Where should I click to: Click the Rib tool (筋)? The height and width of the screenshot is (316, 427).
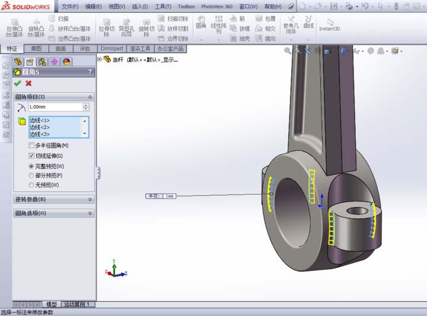(237, 18)
